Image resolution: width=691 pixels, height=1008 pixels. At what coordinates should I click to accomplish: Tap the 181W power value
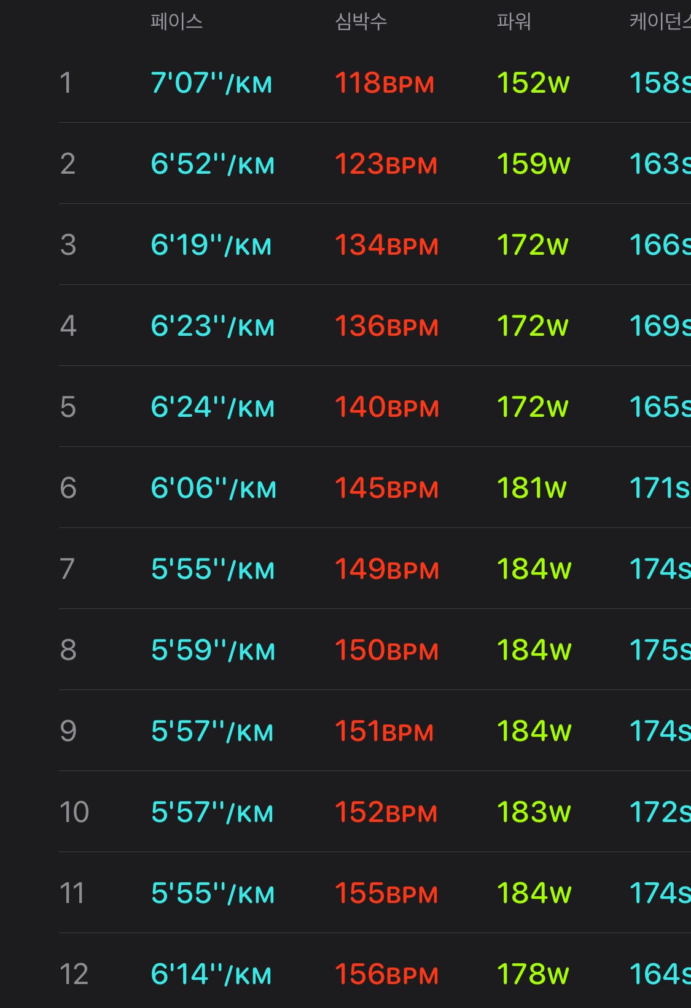531,488
